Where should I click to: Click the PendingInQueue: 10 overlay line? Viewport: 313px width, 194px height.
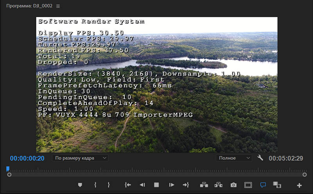[85, 97]
